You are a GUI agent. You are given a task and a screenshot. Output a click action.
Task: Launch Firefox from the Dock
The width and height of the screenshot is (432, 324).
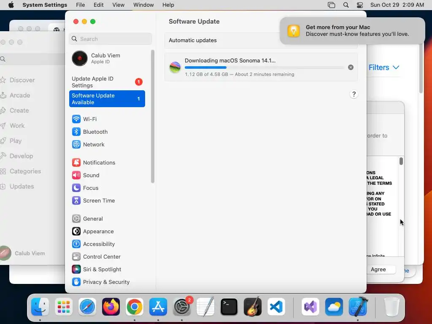pyautogui.click(x=111, y=307)
